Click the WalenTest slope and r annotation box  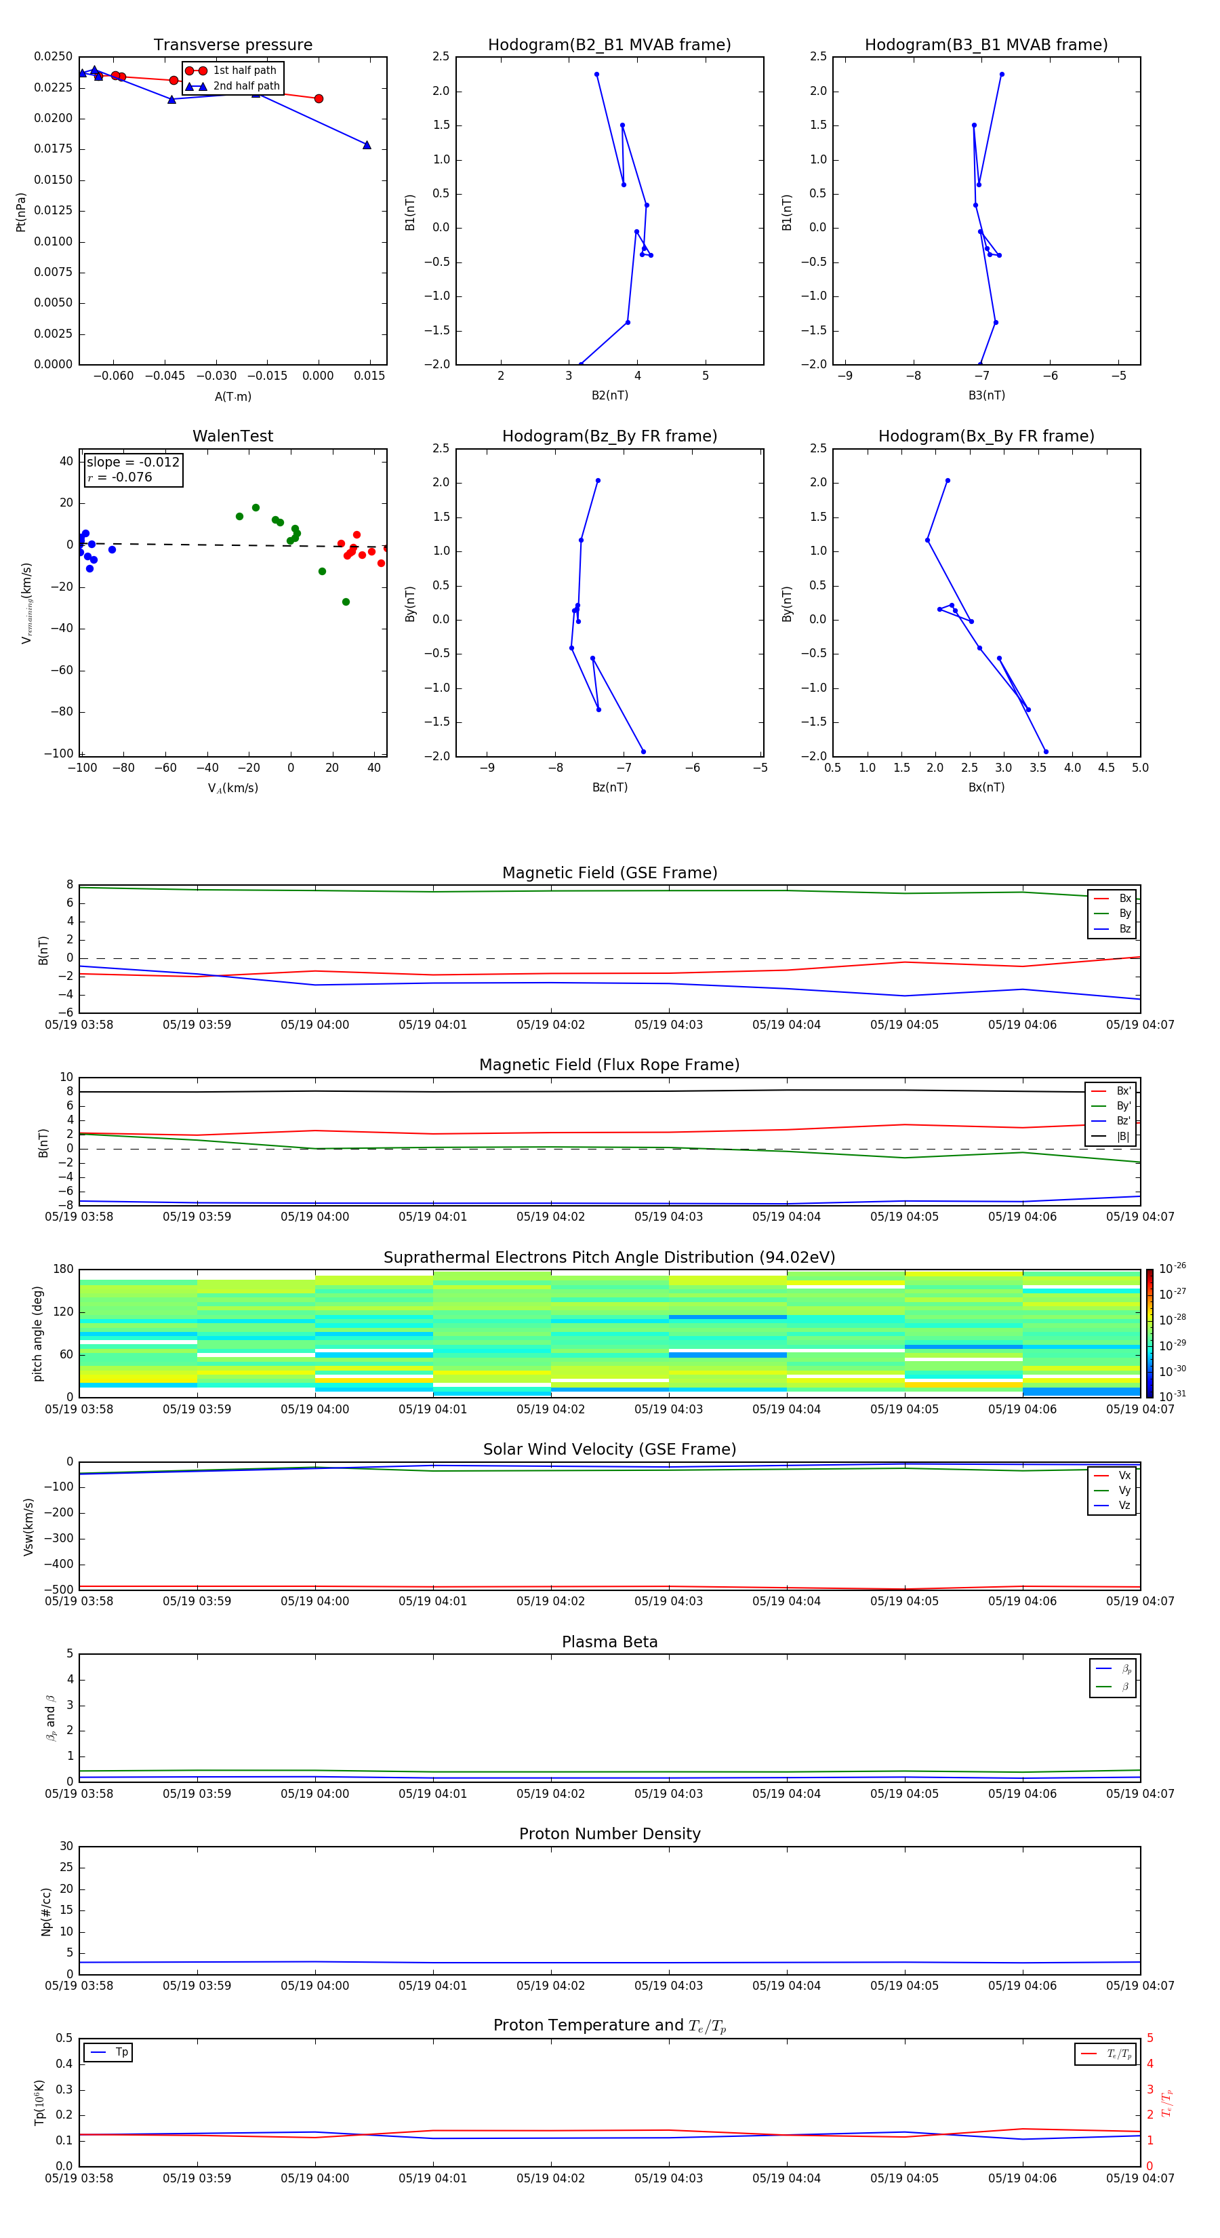(x=133, y=470)
